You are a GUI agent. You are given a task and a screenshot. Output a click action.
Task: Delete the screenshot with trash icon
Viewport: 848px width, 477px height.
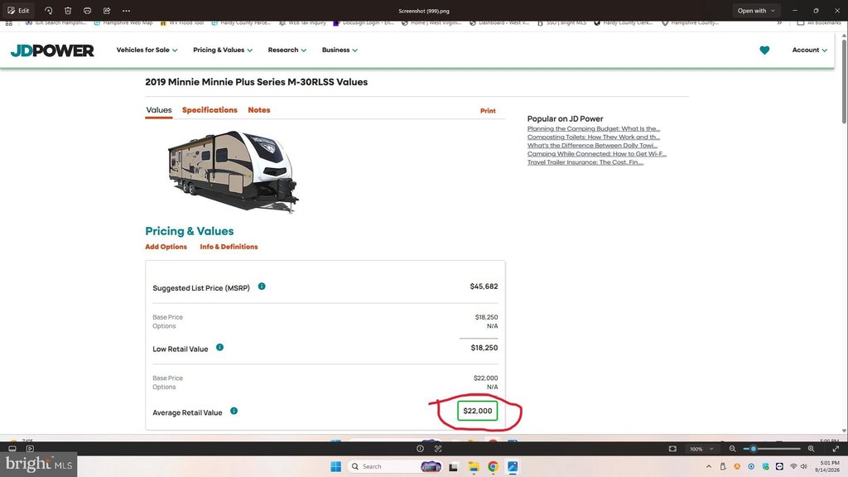(x=68, y=10)
